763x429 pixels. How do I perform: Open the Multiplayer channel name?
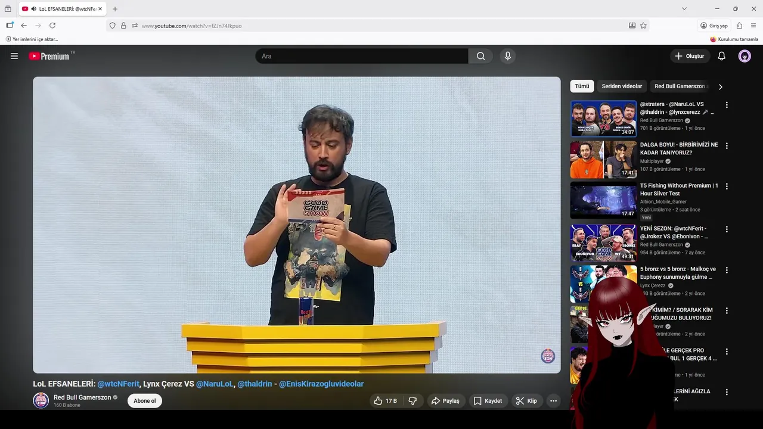652,161
